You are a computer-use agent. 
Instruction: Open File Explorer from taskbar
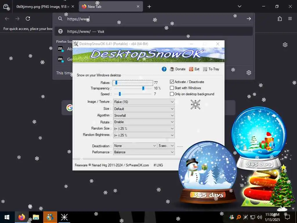pos(36,217)
